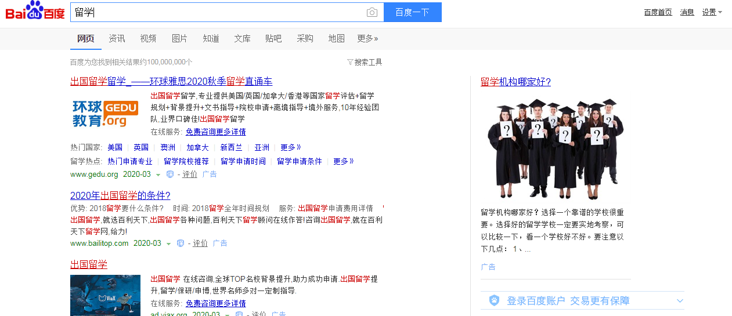The height and width of the screenshot is (316, 732).
Task: Show 更多》 countries in 热门国家 row
Action: click(x=290, y=147)
